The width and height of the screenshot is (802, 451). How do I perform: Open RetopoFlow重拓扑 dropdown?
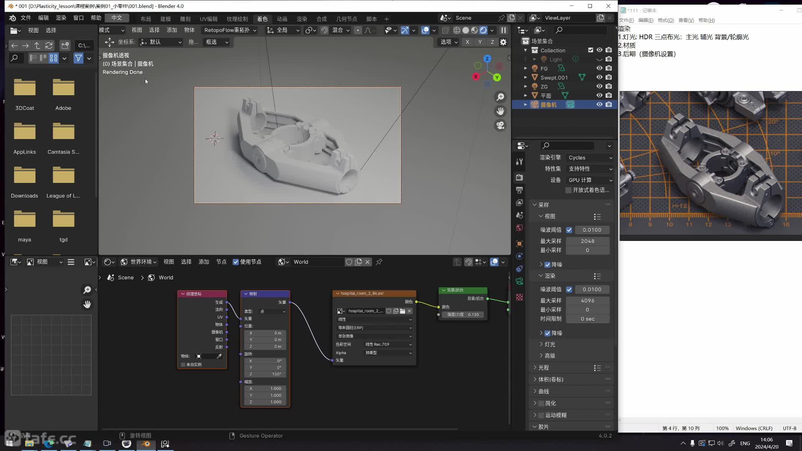(x=230, y=30)
